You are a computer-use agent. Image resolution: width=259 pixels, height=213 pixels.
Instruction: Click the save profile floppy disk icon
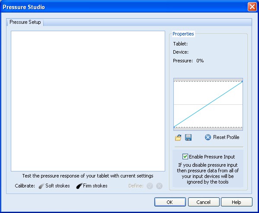pyautogui.click(x=188, y=137)
